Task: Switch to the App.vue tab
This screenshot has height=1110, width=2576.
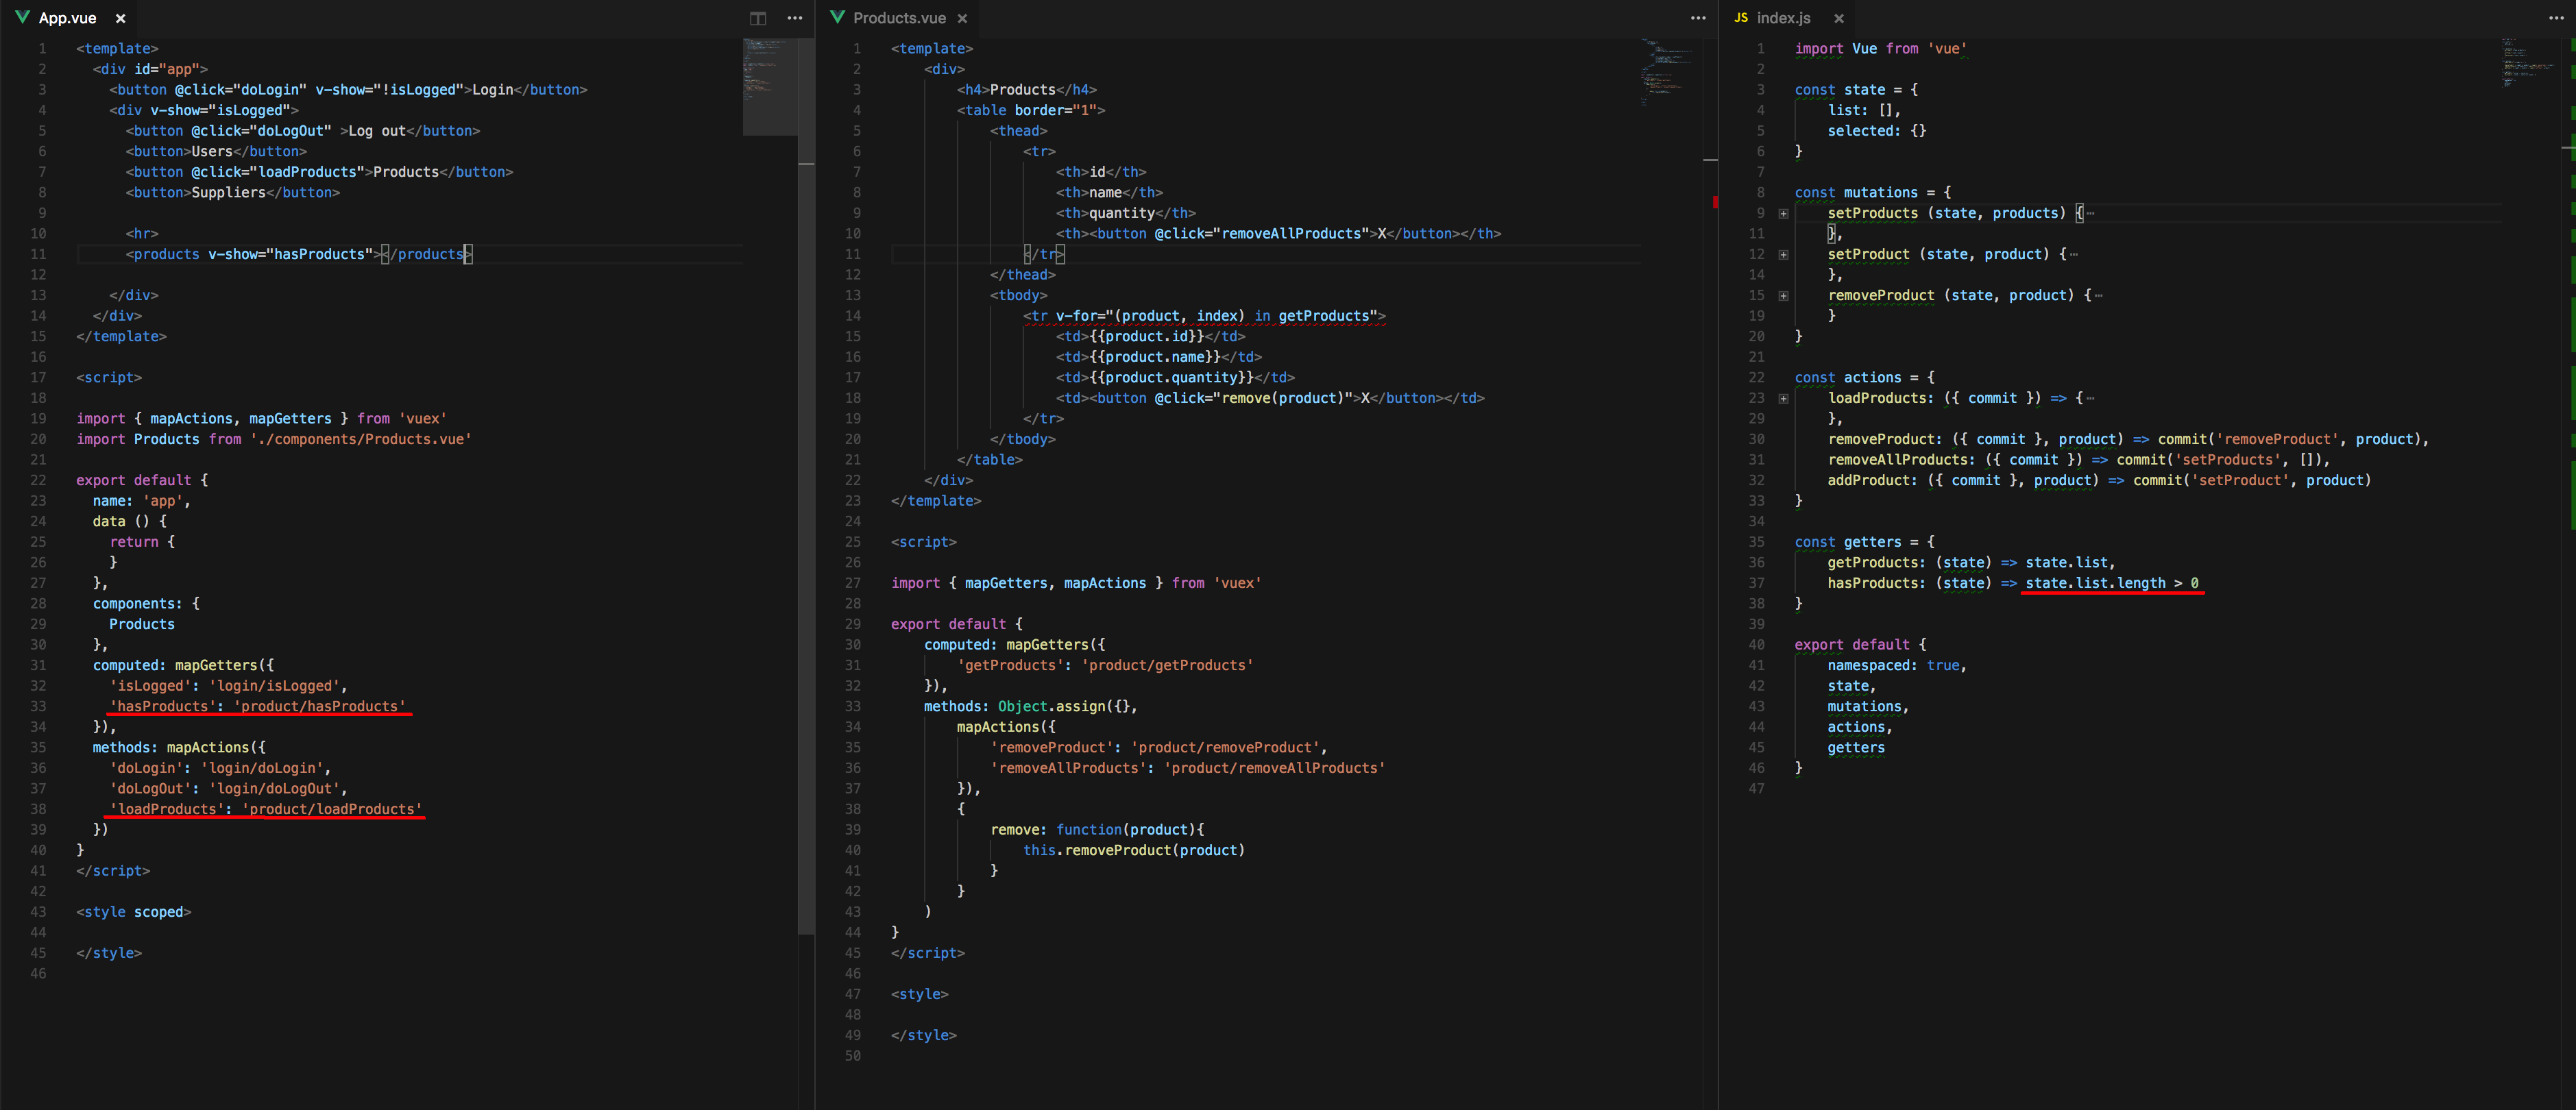Action: coord(67,18)
